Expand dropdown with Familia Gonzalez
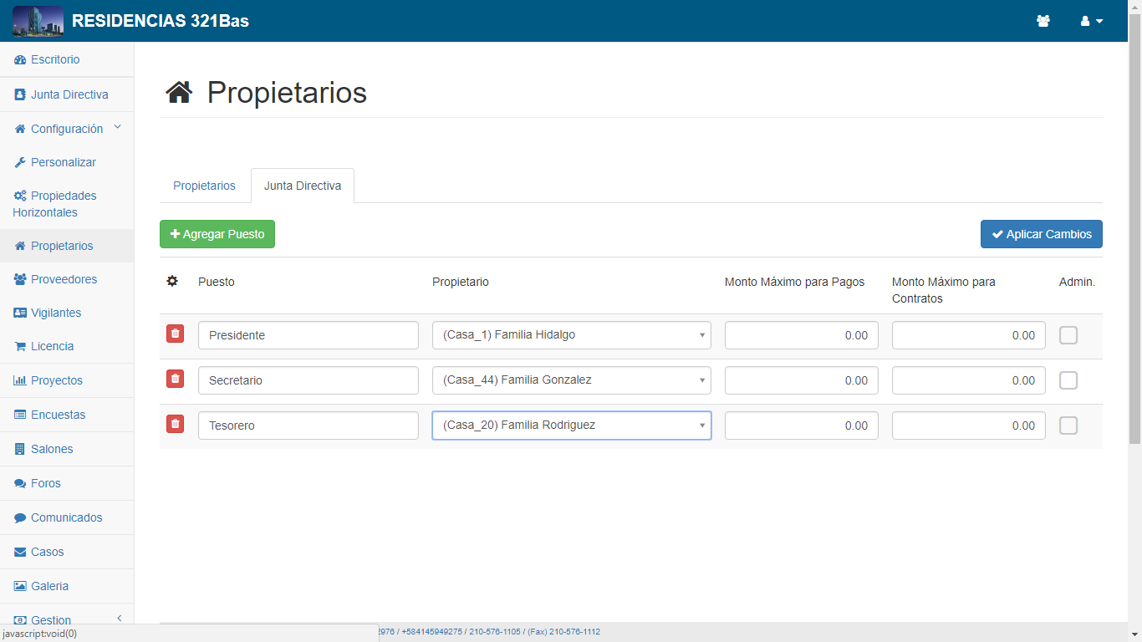This screenshot has height=642, width=1142. (571, 380)
